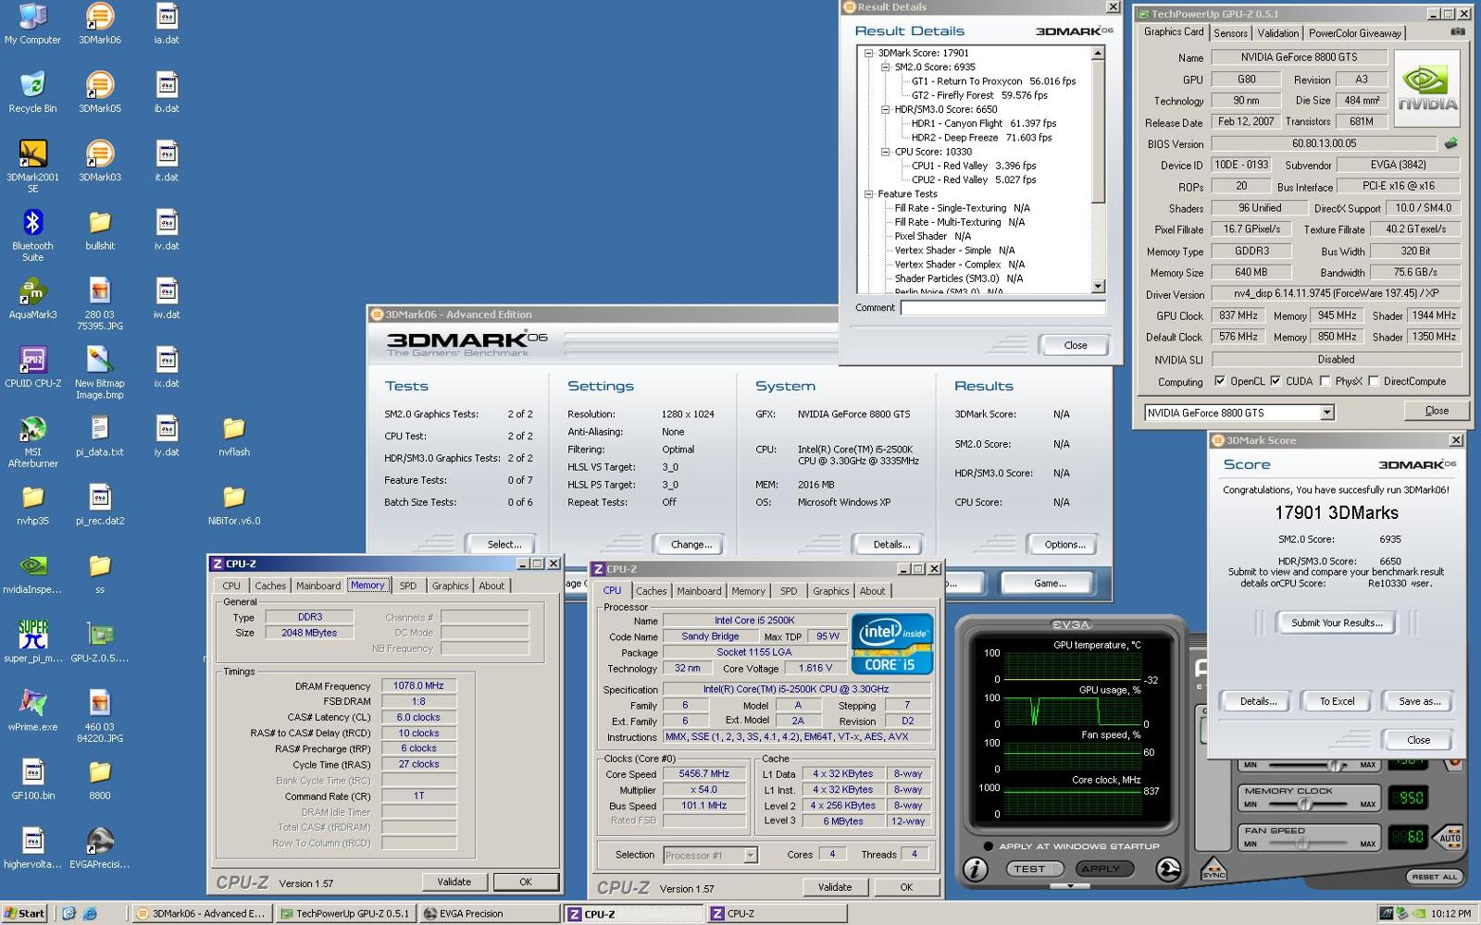The height and width of the screenshot is (925, 1481).
Task: Adjust the EVGA Fan Speed slider
Action: [1301, 843]
